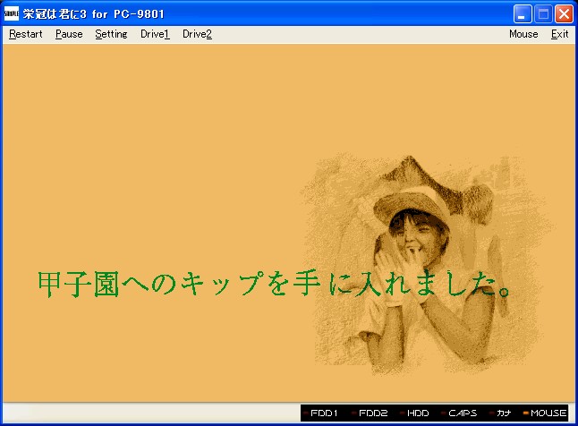Screen dimensions: 578x426
Task: Close the emulator window
Action: pyautogui.click(x=564, y=14)
